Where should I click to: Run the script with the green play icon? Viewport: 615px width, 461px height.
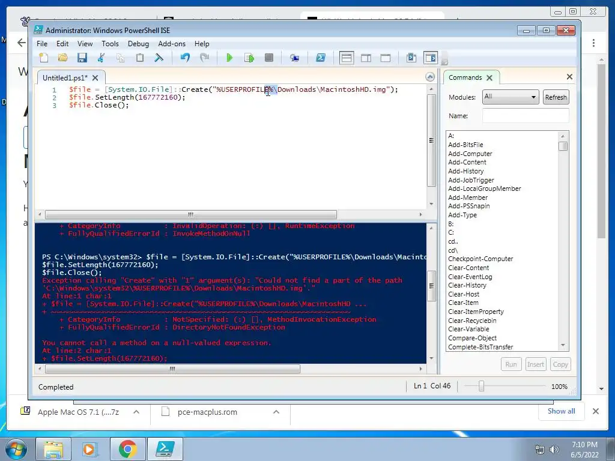click(x=230, y=58)
